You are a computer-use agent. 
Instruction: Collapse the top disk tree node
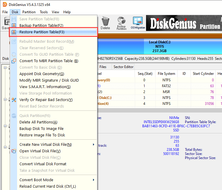coord(6,68)
